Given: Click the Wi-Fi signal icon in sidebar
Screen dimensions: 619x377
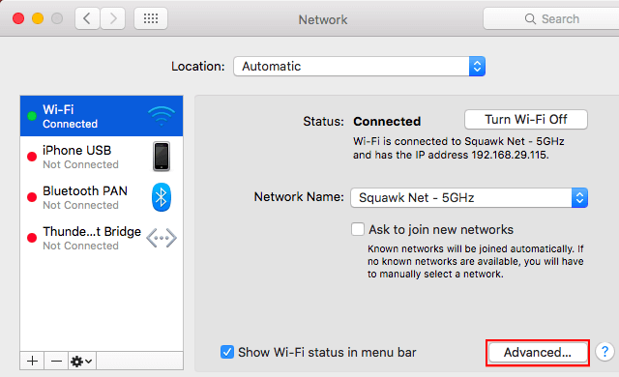Looking at the screenshot, I should coord(162,116).
